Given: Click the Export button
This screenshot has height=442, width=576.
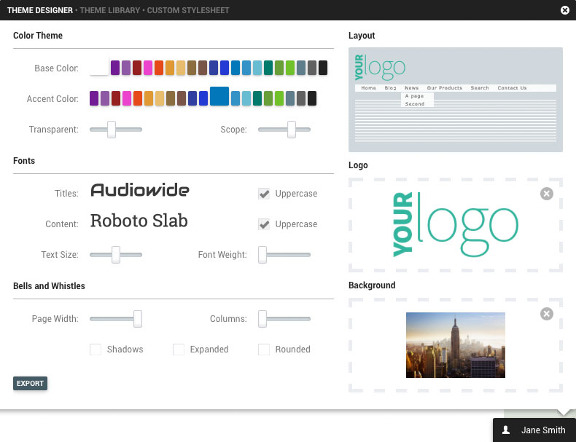Looking at the screenshot, I should pos(30,383).
